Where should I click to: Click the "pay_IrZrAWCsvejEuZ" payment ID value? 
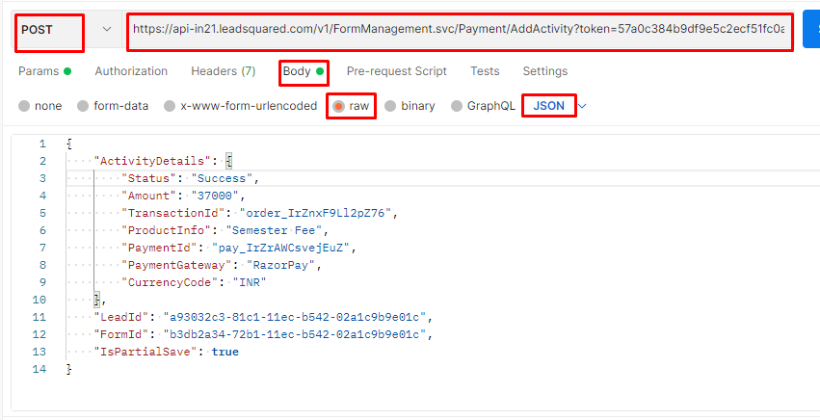tap(280, 248)
